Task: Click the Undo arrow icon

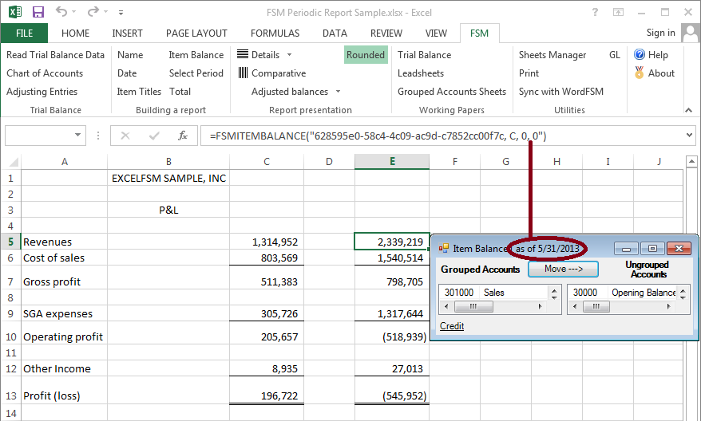Action: (61, 11)
